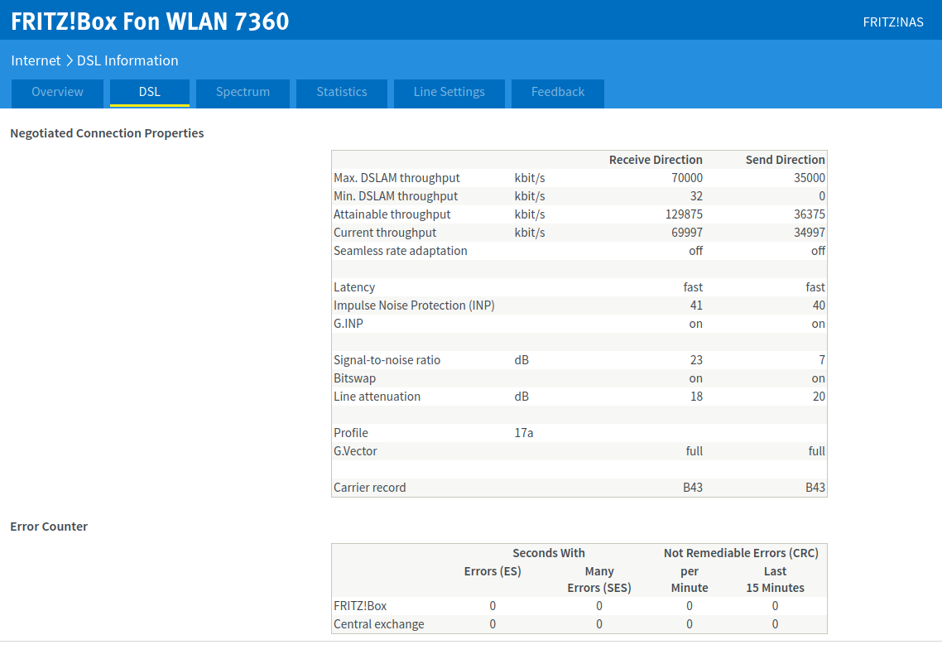Switch to the Feedback tab
Image resolution: width=942 pixels, height=659 pixels.
click(x=558, y=93)
